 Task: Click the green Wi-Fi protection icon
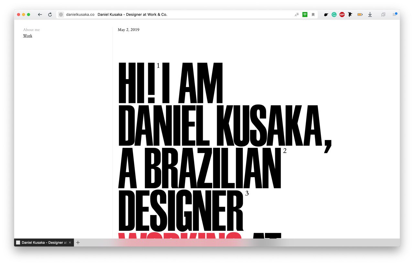305,15
